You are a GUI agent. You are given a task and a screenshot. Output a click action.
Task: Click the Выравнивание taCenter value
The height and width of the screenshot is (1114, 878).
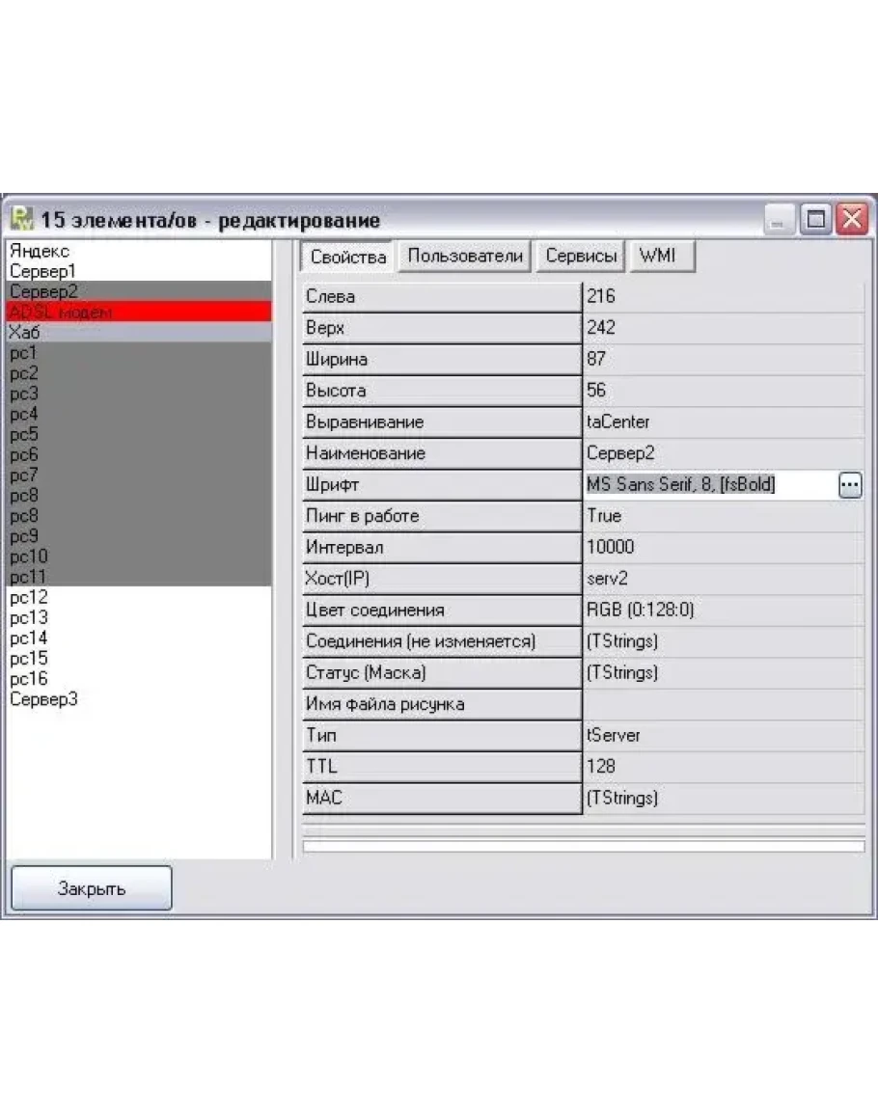point(722,422)
